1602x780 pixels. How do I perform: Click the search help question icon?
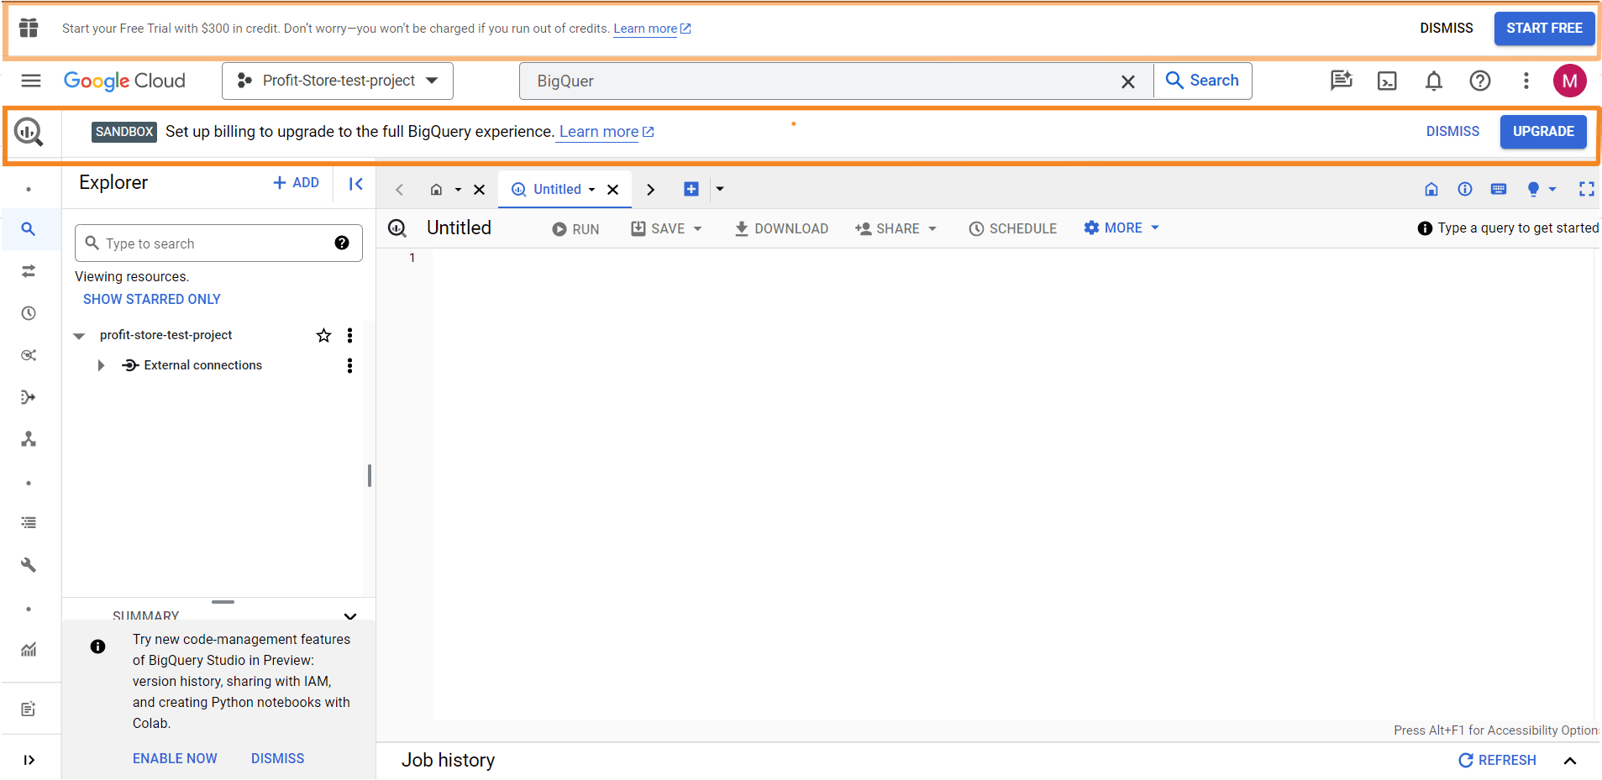point(342,243)
